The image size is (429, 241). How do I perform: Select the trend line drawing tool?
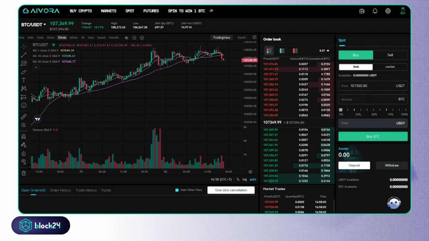click(23, 55)
